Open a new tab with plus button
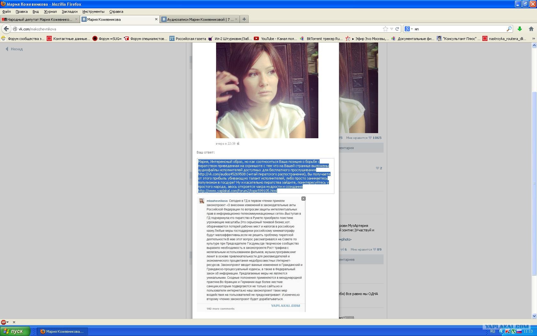The image size is (537, 336). click(x=244, y=19)
